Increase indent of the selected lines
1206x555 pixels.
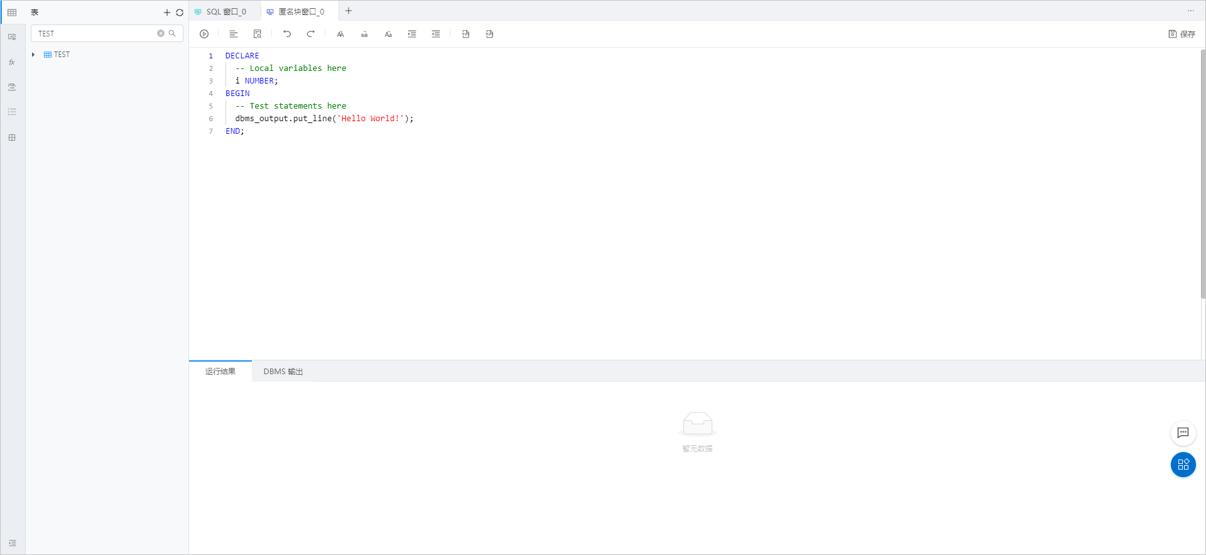pyautogui.click(x=412, y=34)
